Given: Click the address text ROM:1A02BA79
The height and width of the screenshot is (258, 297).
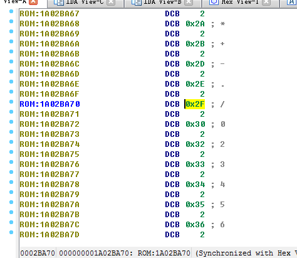Looking at the screenshot, I should 49,195.
